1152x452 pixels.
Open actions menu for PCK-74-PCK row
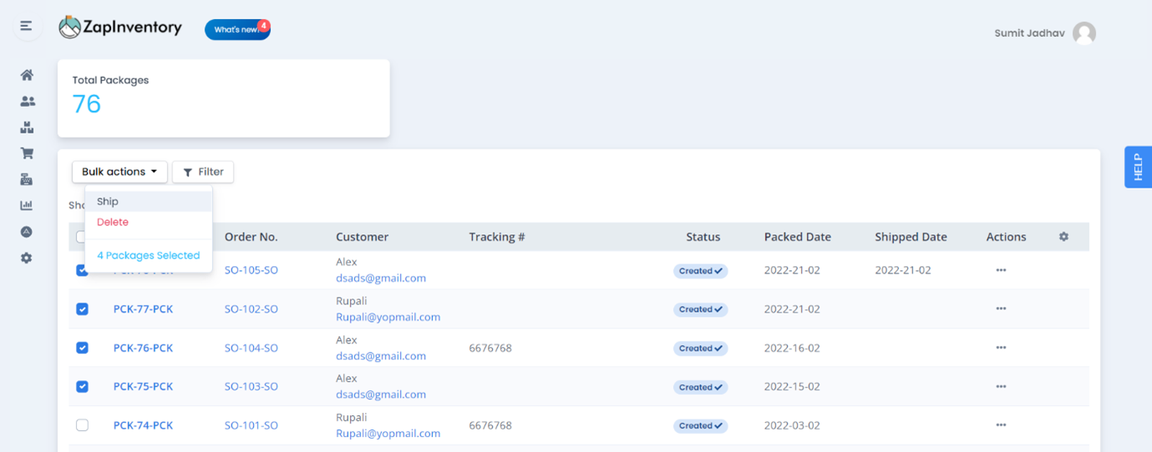click(1001, 425)
